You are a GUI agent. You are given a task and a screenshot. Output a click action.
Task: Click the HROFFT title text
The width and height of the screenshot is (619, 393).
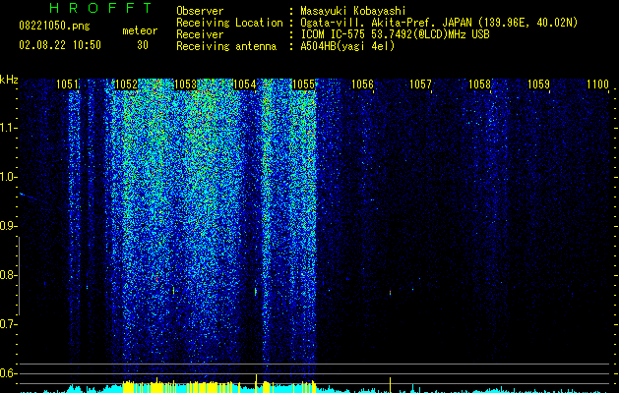100,8
